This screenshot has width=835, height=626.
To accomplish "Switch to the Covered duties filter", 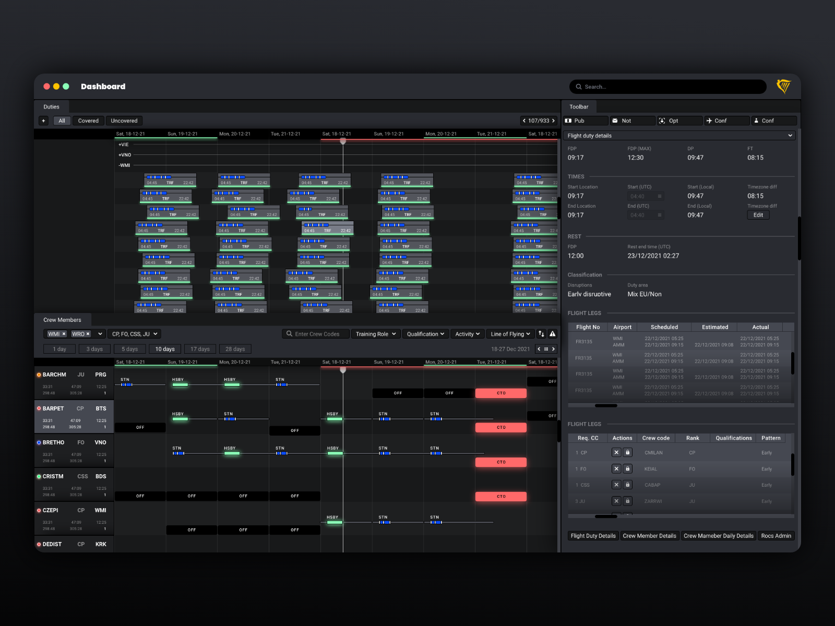I will [x=88, y=121].
